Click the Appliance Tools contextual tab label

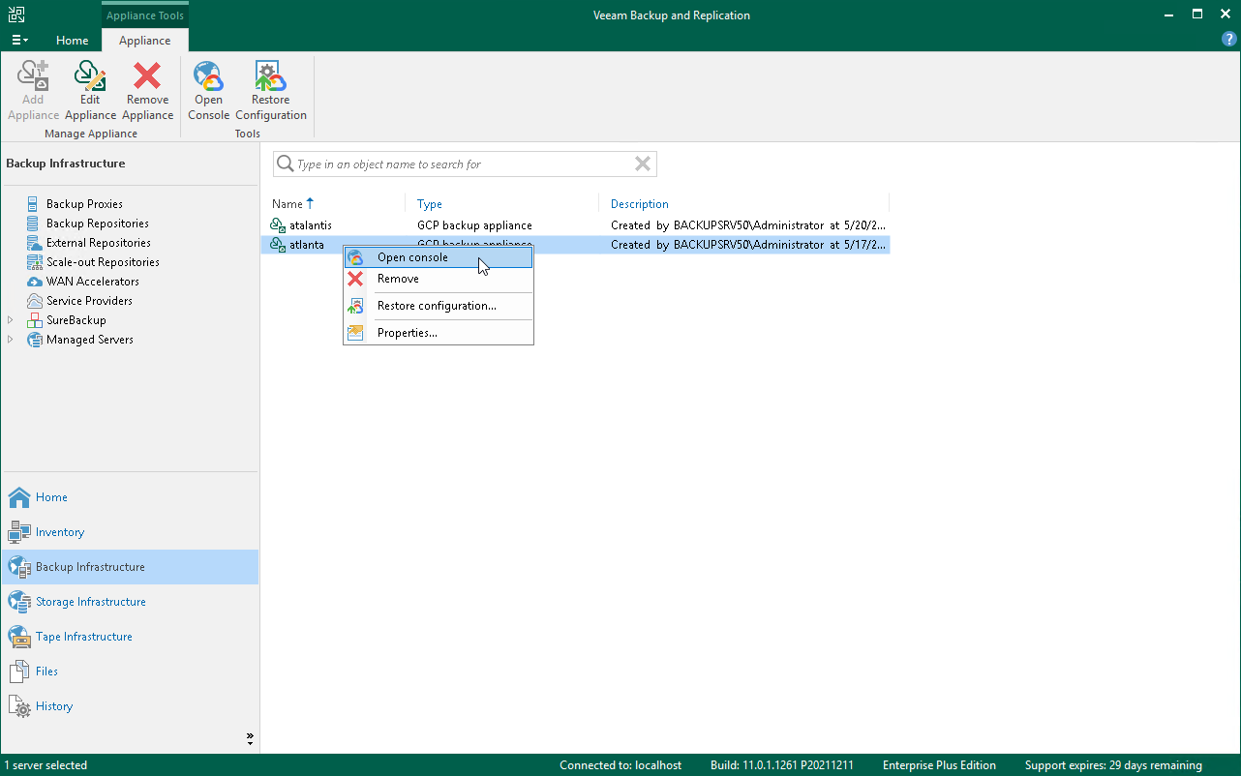pyautogui.click(x=145, y=15)
